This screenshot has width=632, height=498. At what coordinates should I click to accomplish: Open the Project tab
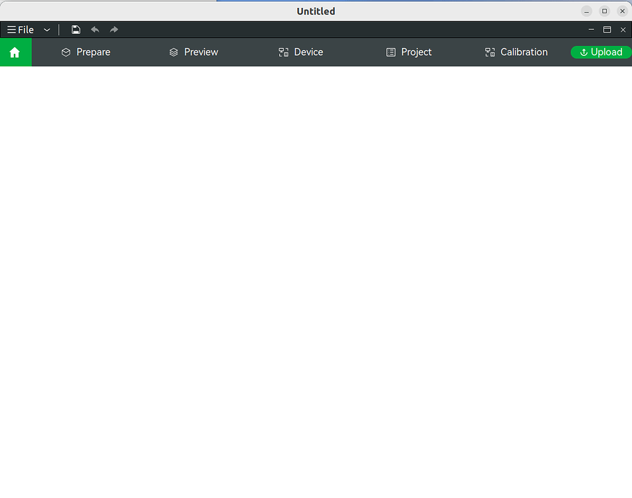coord(409,52)
